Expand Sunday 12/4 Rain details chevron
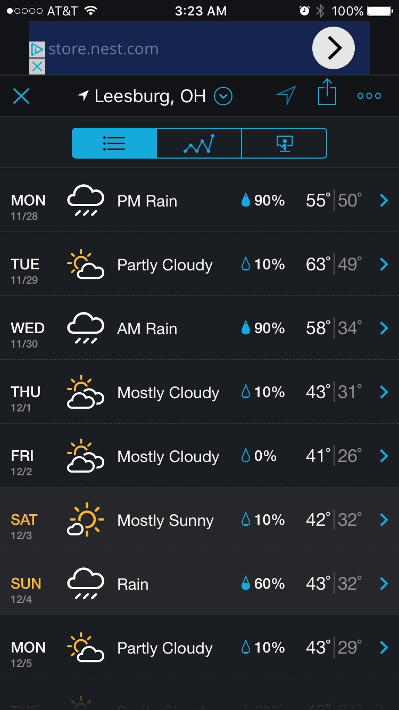Viewport: 399px width, 710px height. tap(384, 584)
